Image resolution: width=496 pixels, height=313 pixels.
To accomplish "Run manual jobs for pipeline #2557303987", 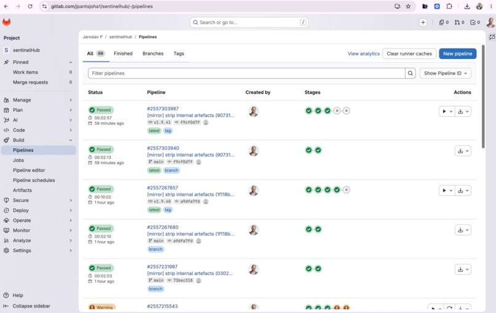I will (447, 111).
